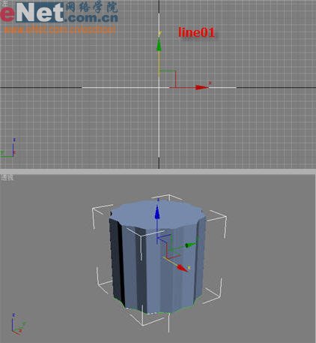Grab the red X-axis arrow in left viewport
This screenshot has height=343, width=316.
pos(201,87)
